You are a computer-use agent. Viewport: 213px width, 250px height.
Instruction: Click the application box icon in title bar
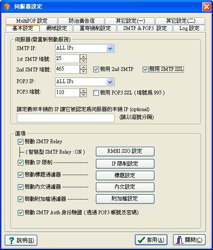point(7,7)
